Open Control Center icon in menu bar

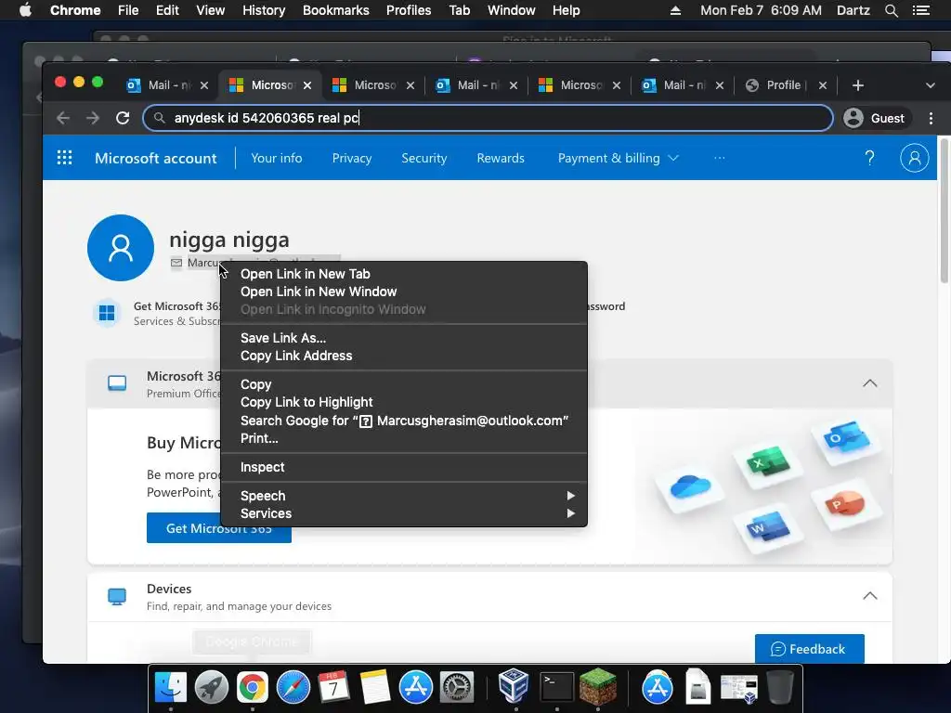pyautogui.click(x=920, y=10)
